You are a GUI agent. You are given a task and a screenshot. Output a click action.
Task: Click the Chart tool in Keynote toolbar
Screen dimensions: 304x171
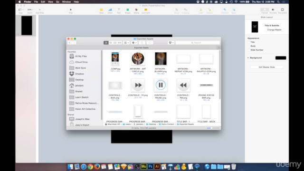[110, 11]
